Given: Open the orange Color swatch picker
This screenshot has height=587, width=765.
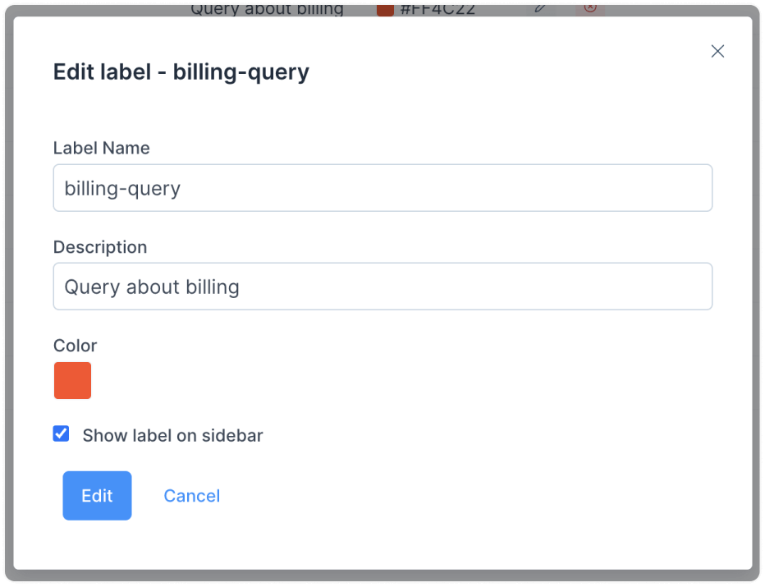Looking at the screenshot, I should (72, 380).
